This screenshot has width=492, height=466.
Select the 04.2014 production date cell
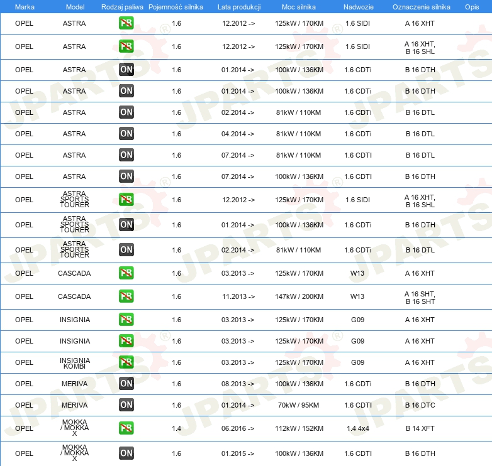(x=238, y=134)
